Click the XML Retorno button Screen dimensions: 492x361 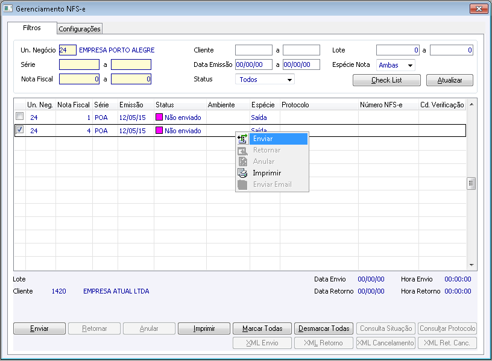(x=324, y=343)
